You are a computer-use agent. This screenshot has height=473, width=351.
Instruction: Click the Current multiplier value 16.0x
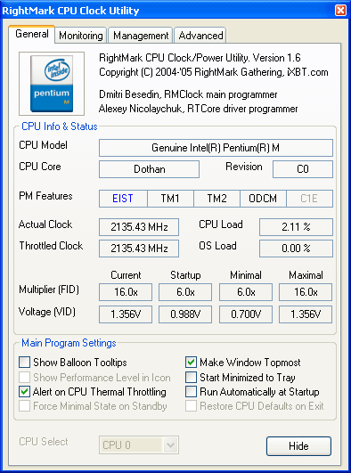pyautogui.click(x=126, y=292)
